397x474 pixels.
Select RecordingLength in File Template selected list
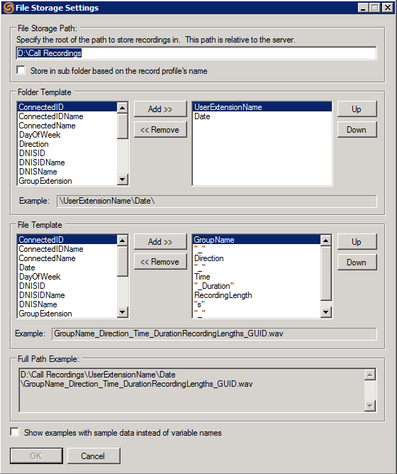tap(223, 295)
